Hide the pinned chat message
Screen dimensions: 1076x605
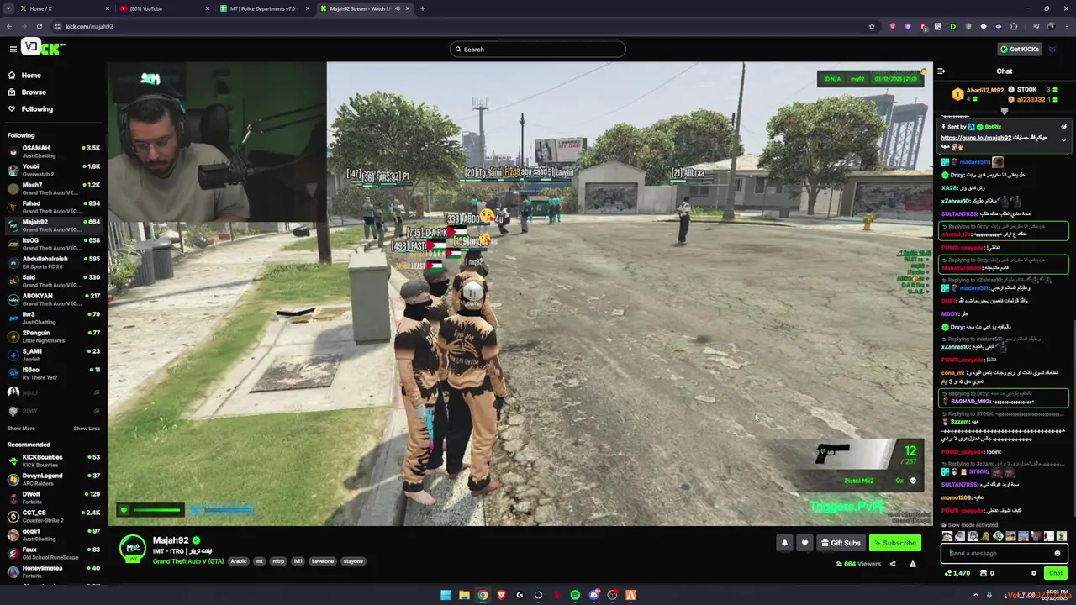point(1063,127)
